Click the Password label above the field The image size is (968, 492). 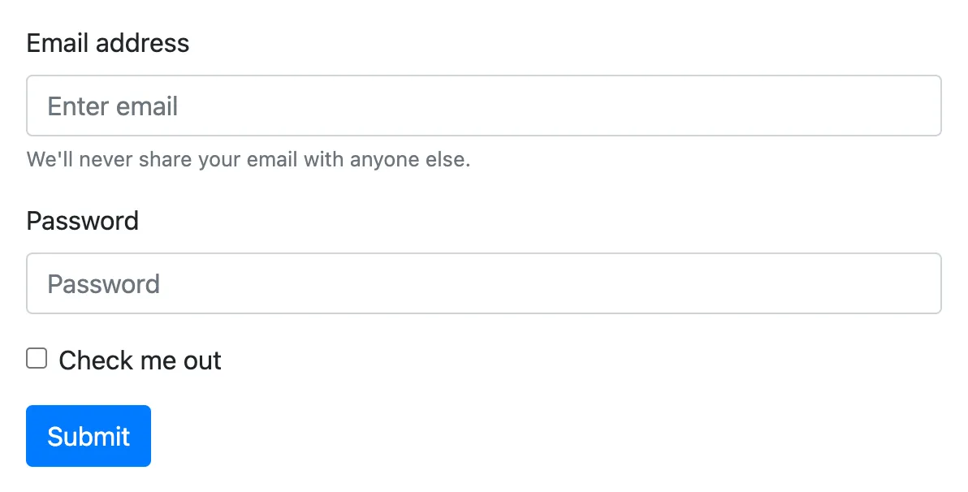[82, 221]
